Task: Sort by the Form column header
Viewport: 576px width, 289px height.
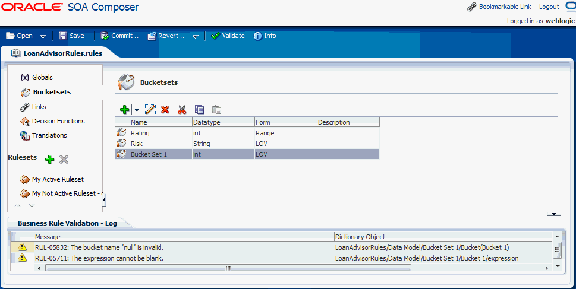Action: (286, 122)
